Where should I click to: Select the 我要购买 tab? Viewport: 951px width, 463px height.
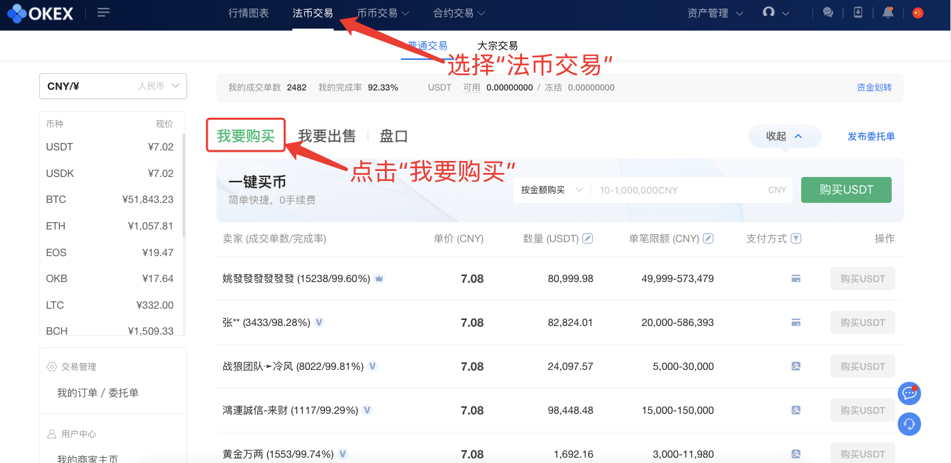coord(246,136)
